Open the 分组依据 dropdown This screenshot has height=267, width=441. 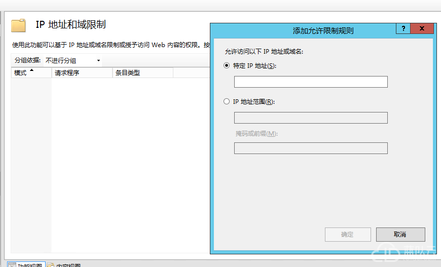[x=73, y=60]
